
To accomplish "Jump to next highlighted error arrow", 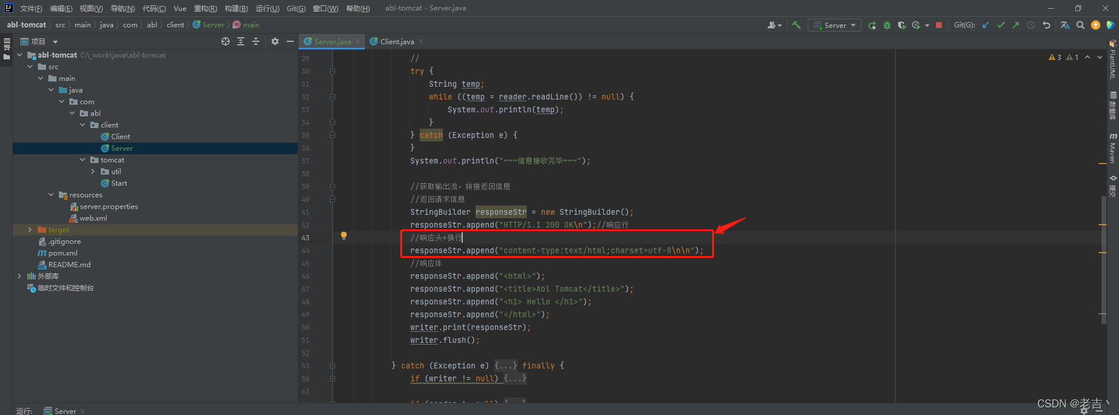I will click(x=1100, y=57).
